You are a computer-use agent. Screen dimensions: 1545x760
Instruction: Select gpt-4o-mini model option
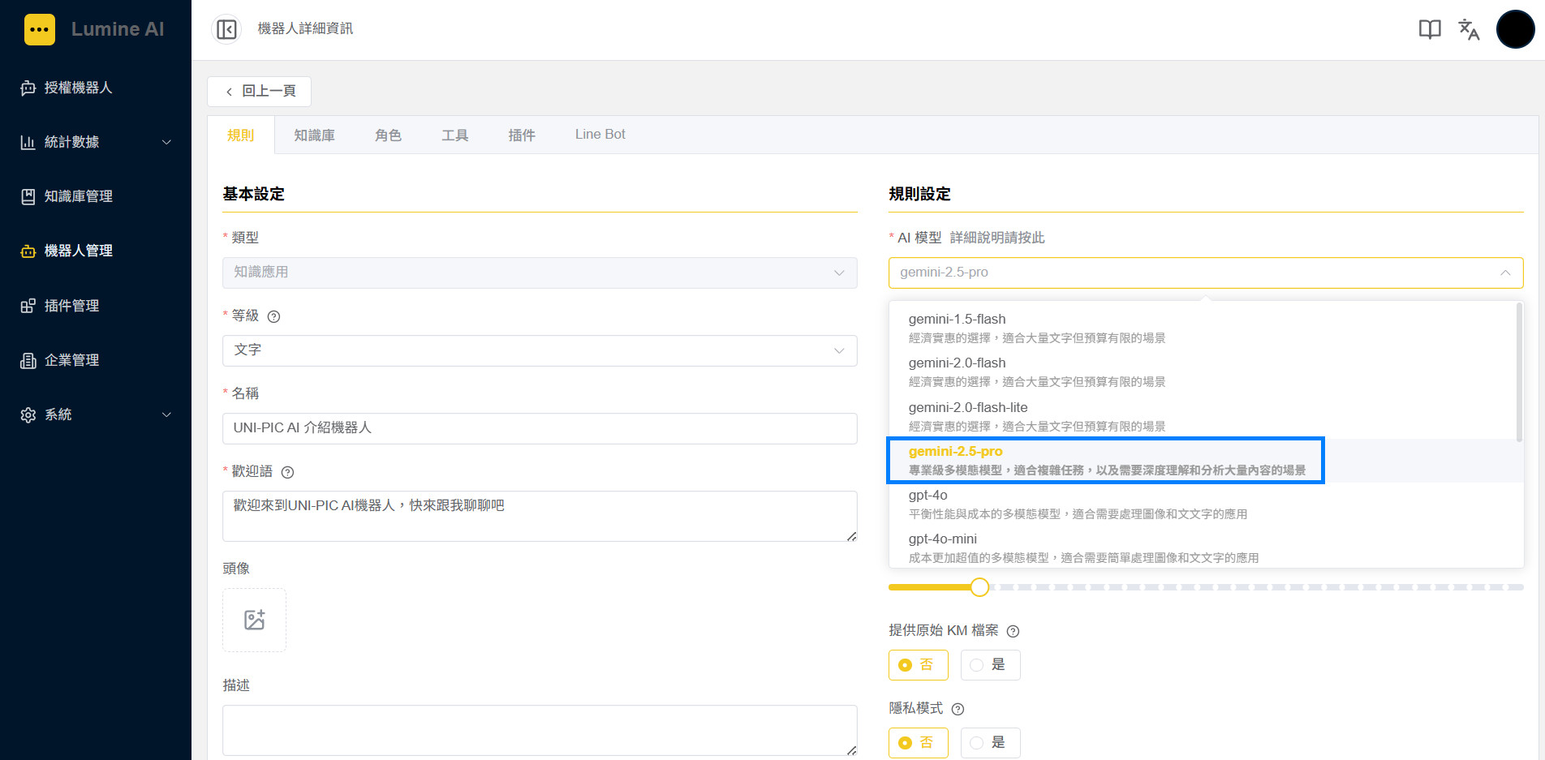[1203, 547]
